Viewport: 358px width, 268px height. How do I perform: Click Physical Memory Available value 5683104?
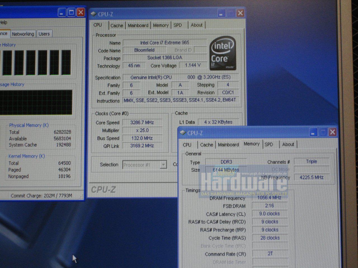pos(62,138)
